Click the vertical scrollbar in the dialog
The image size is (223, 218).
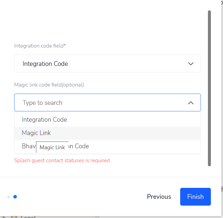pyautogui.click(x=209, y=88)
